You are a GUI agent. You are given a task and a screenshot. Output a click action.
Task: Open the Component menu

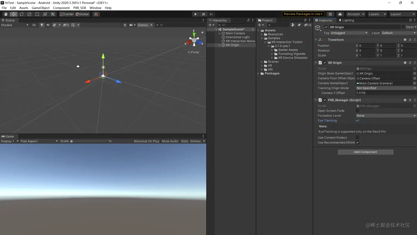tap(61, 8)
